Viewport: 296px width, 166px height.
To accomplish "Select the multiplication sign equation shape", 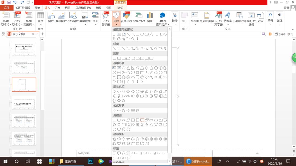I will coord(124,110).
